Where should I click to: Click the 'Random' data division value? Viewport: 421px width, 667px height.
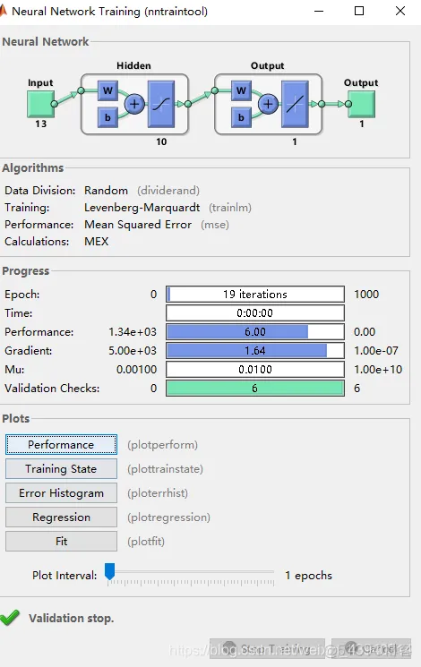[x=106, y=190]
